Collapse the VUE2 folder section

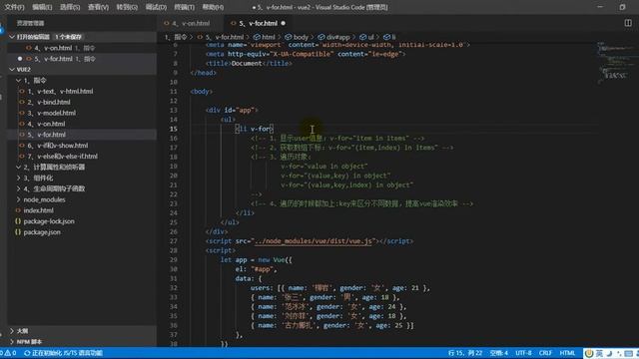(82, 69)
